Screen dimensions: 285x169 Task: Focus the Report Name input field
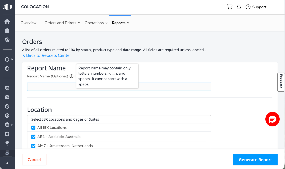[x=119, y=87]
